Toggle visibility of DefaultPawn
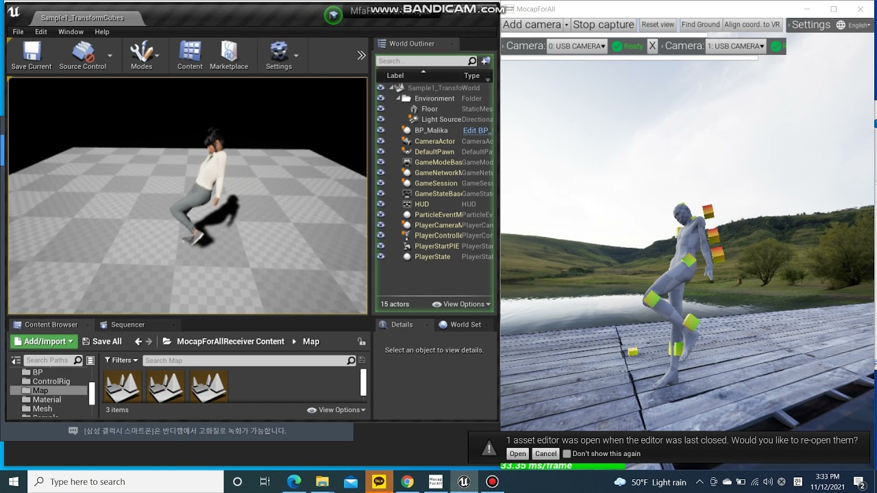This screenshot has width=877, height=493. click(x=380, y=151)
